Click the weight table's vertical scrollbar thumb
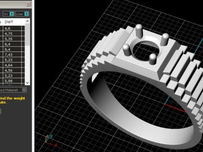This screenshot has height=152, width=203. pos(27,35)
